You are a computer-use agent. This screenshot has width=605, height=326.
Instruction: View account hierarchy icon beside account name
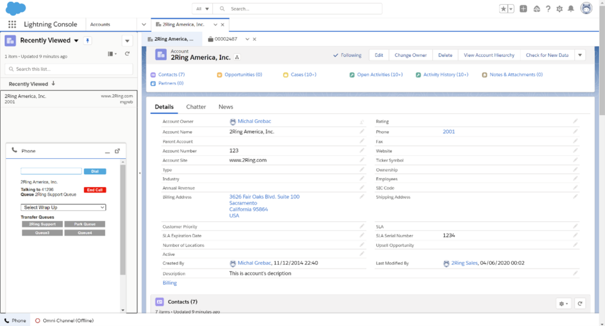237,57
